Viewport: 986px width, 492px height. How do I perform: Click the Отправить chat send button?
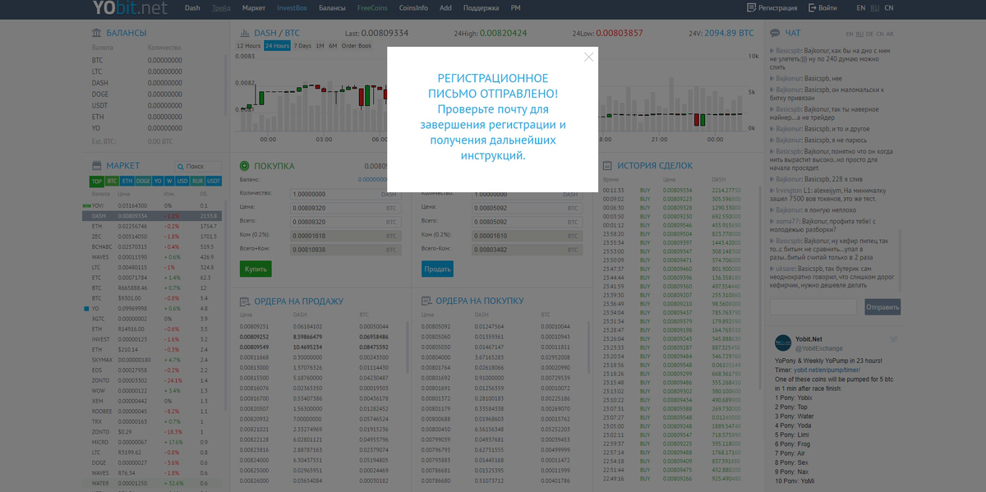882,307
